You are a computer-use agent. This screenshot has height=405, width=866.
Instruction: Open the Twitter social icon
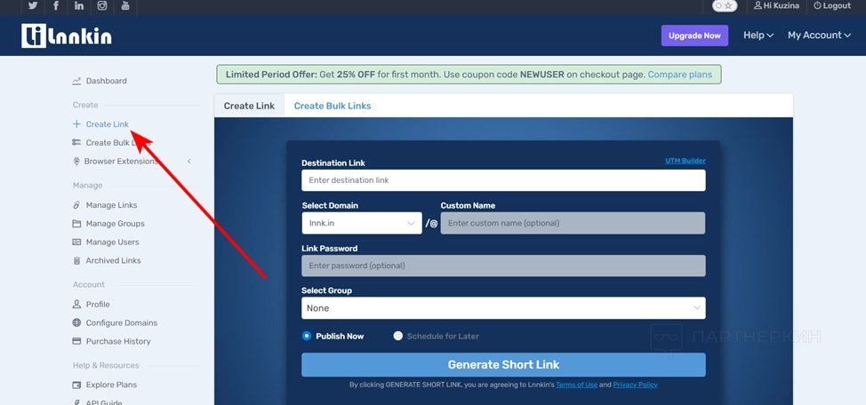click(x=33, y=5)
